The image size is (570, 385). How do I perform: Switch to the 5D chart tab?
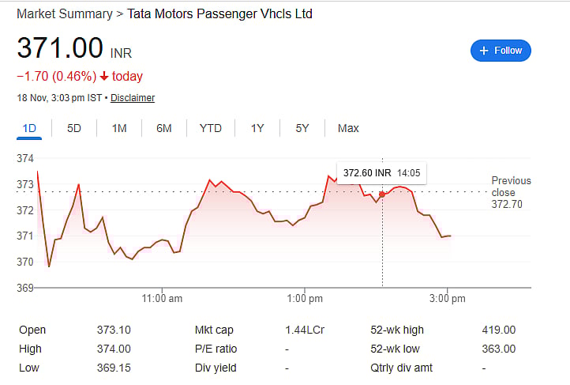click(x=74, y=128)
